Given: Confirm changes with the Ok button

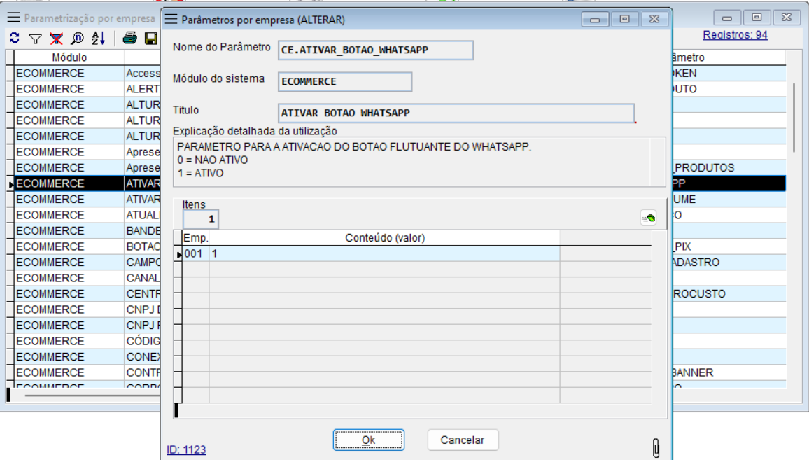Looking at the screenshot, I should (x=369, y=440).
